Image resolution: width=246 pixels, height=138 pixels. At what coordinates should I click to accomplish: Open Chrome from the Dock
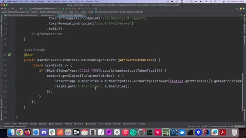point(20,132)
